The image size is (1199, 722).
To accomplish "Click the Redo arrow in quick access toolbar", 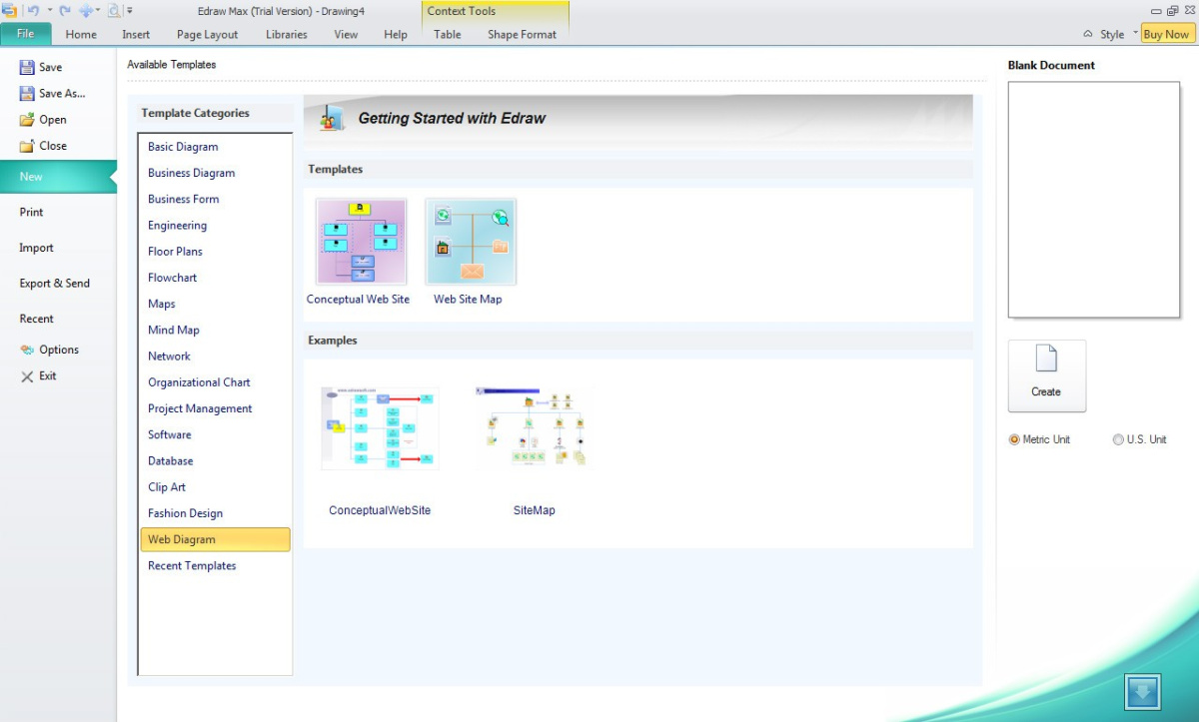I will point(64,11).
